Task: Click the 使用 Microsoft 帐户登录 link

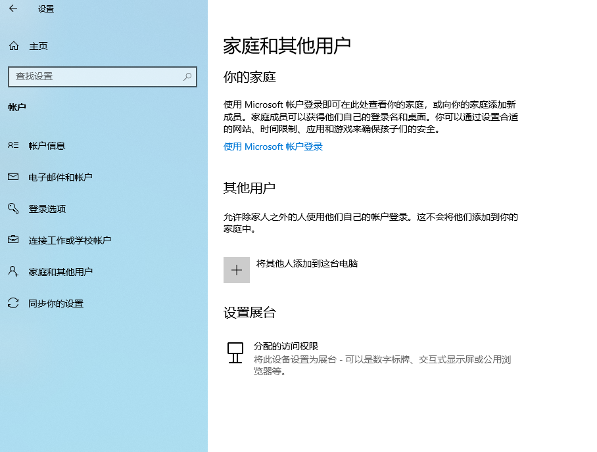Action: click(273, 147)
